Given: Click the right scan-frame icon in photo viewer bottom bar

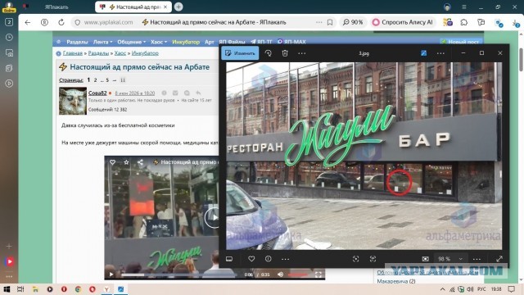Looking at the screenshot, I should click(373, 259).
